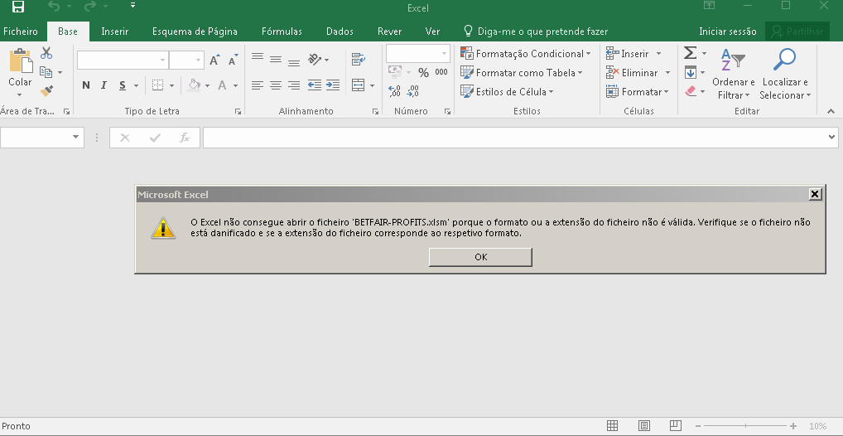Click the Borders icon

tap(157, 85)
